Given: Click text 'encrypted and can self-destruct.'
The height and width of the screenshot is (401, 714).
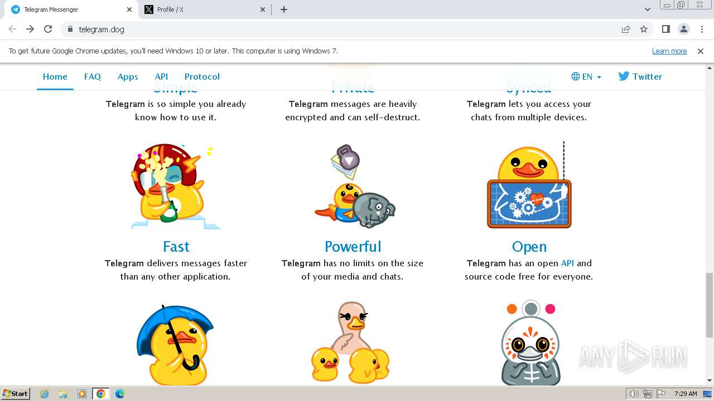Looking at the screenshot, I should [x=353, y=118].
